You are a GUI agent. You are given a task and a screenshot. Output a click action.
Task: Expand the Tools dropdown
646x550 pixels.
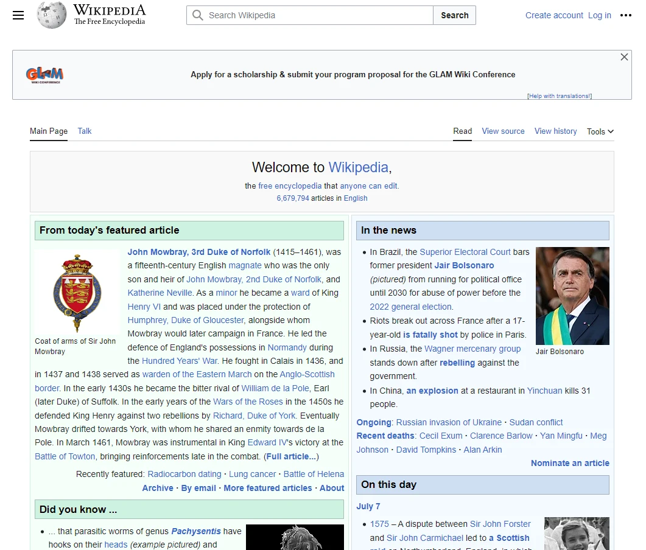click(600, 131)
